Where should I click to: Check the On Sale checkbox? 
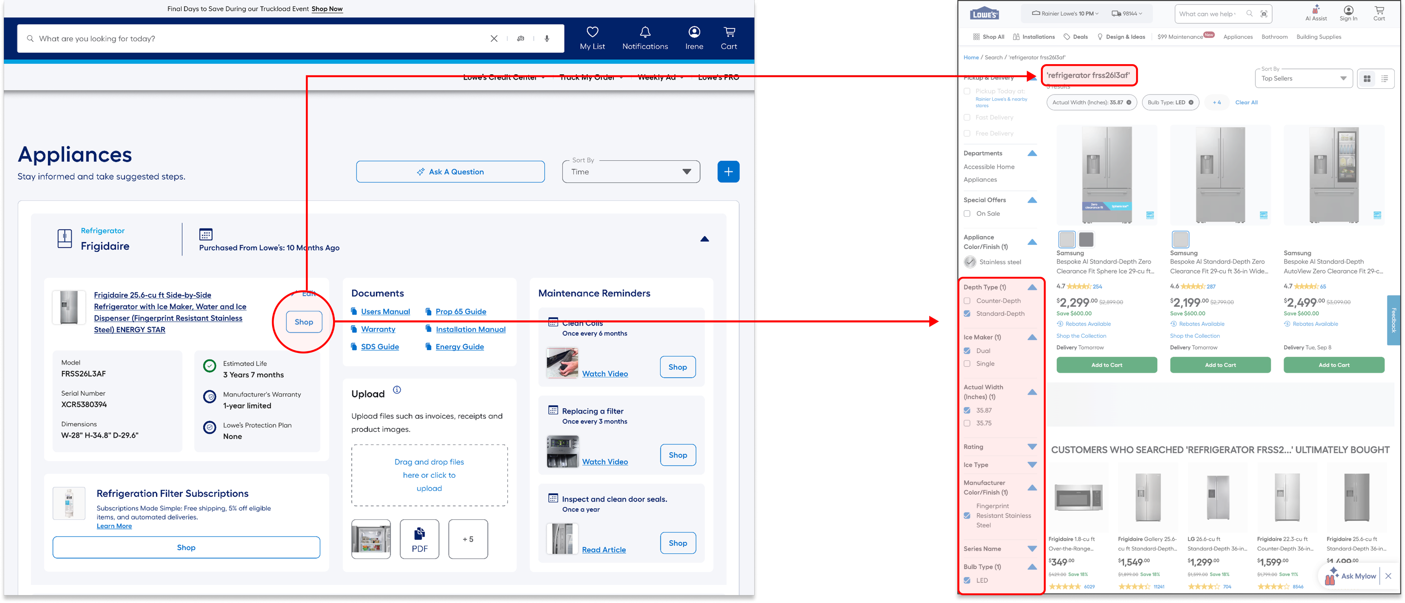coord(967,214)
